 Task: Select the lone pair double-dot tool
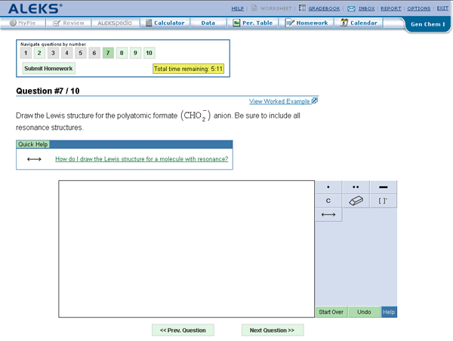[356, 187]
